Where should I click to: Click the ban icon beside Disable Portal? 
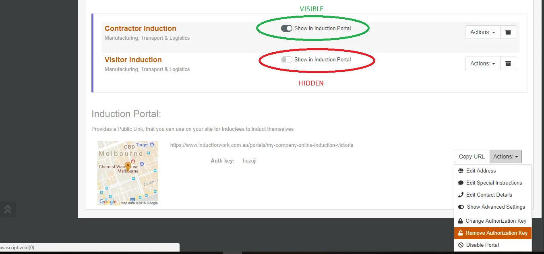click(461, 245)
